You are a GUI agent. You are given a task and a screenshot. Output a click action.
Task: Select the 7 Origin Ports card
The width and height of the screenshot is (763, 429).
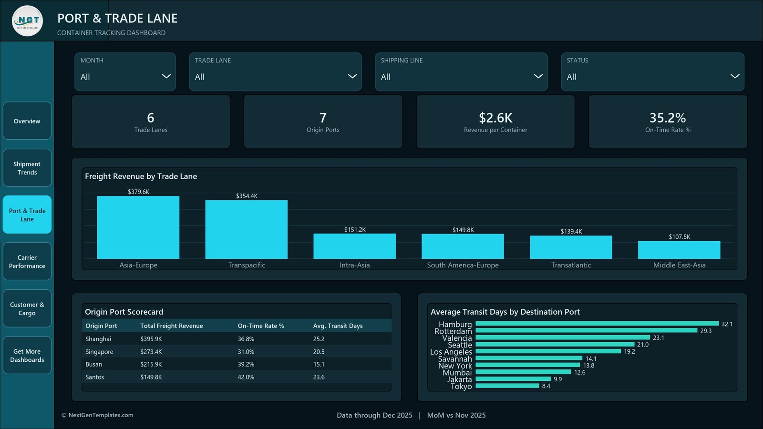[323, 122]
